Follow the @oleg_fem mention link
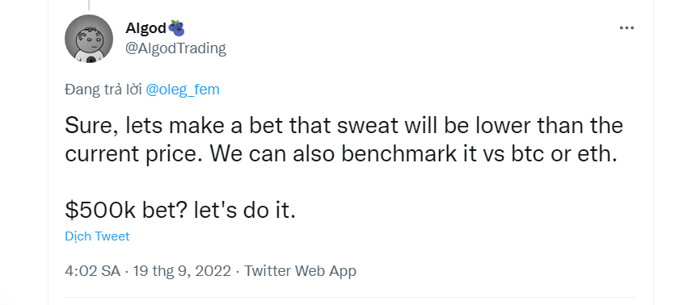679x305 pixels. (183, 90)
